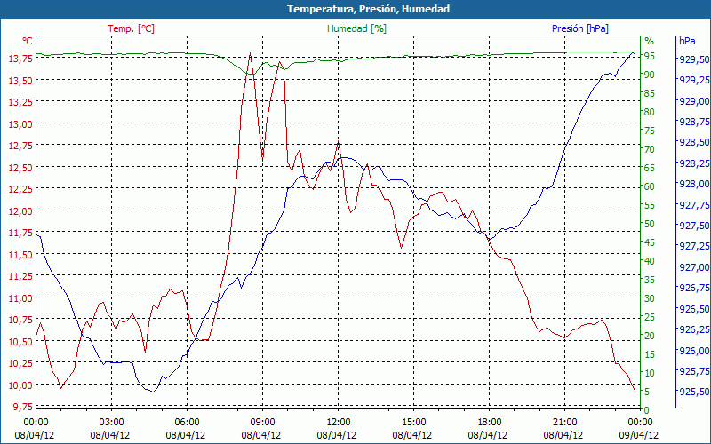Click pressure axis value '926,25'
711x444 pixels.
(x=694, y=329)
